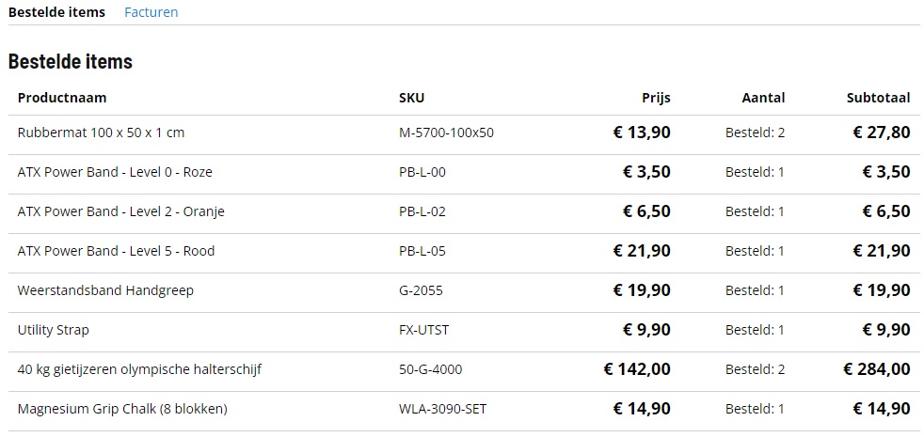Click SKU code WLA-3090-SET
The width and height of the screenshot is (924, 437).
click(x=442, y=409)
